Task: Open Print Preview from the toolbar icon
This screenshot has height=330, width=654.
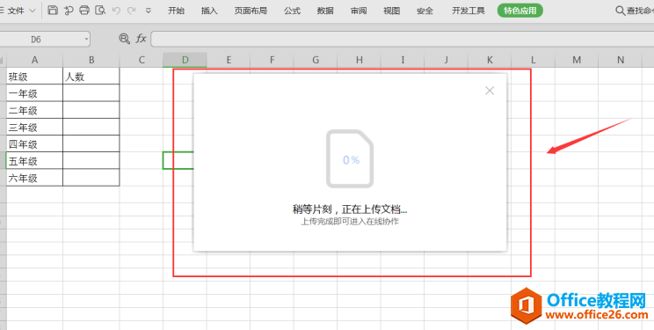Action: (100, 11)
